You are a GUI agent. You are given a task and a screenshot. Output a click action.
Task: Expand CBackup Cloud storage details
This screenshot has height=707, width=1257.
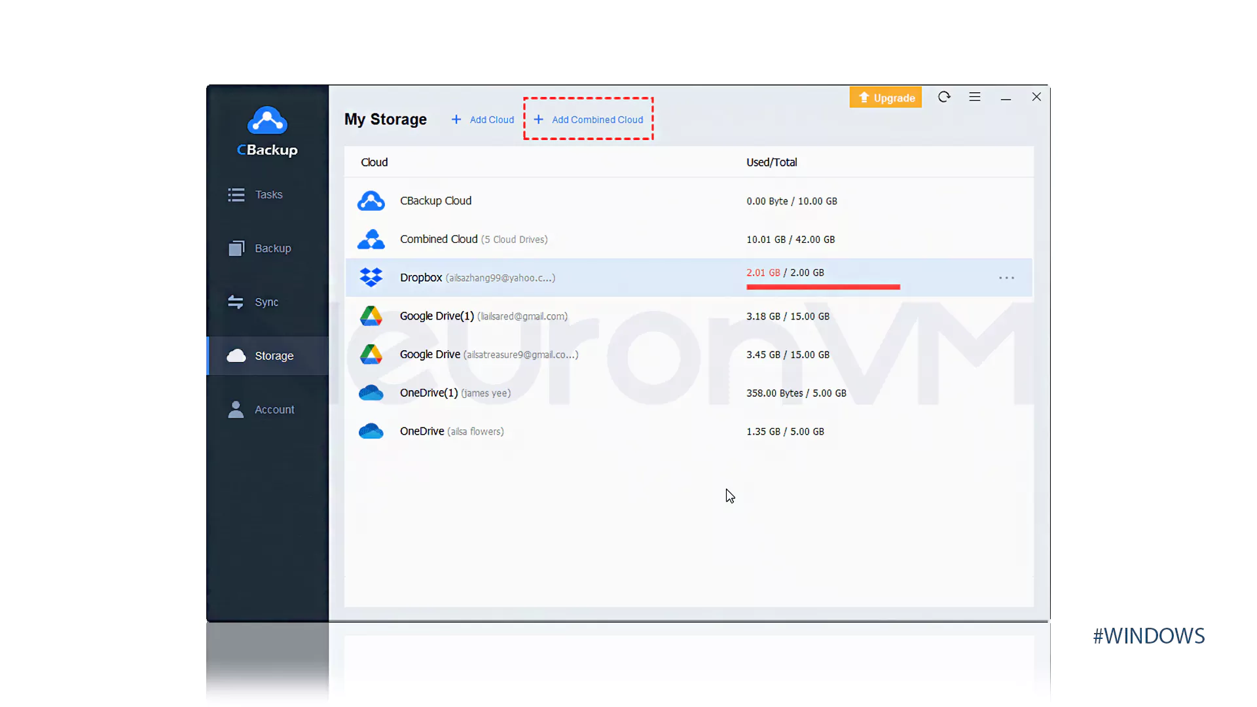pos(435,200)
